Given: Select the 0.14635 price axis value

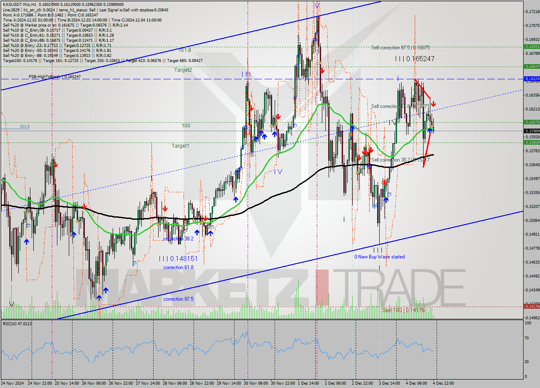Looking at the screenshot, I should click(x=532, y=262).
